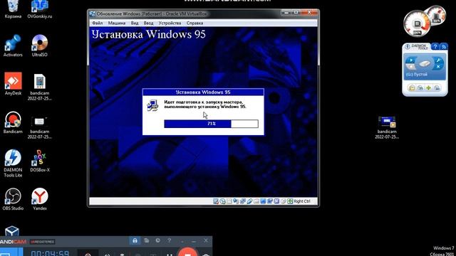Open the OVGorskiy.ru desktop shortcut

click(40, 9)
